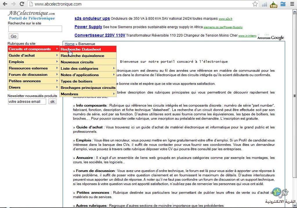Click the 'Bienvenue sur notre portail' welcome heading

point(174,62)
